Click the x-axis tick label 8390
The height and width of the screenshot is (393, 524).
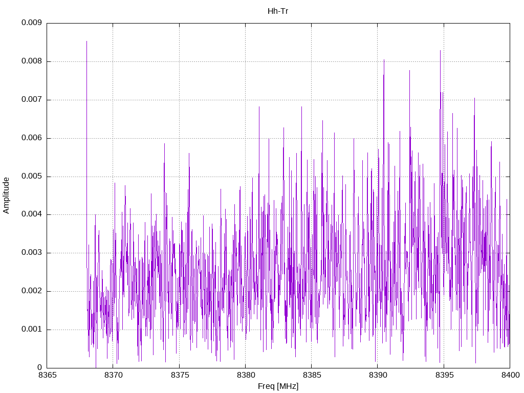click(378, 375)
